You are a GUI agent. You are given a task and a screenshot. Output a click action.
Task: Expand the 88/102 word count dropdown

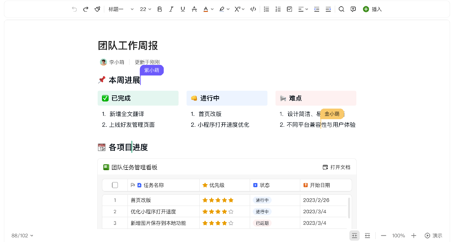tap(22, 236)
